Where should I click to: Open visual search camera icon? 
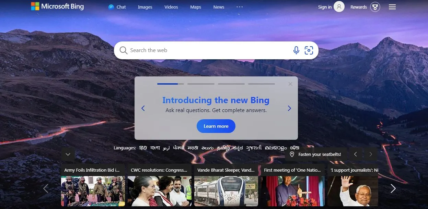[309, 50]
